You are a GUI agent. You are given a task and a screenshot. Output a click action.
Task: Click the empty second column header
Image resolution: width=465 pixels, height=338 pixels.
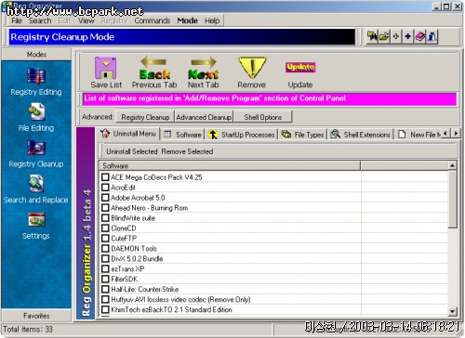[405, 165]
